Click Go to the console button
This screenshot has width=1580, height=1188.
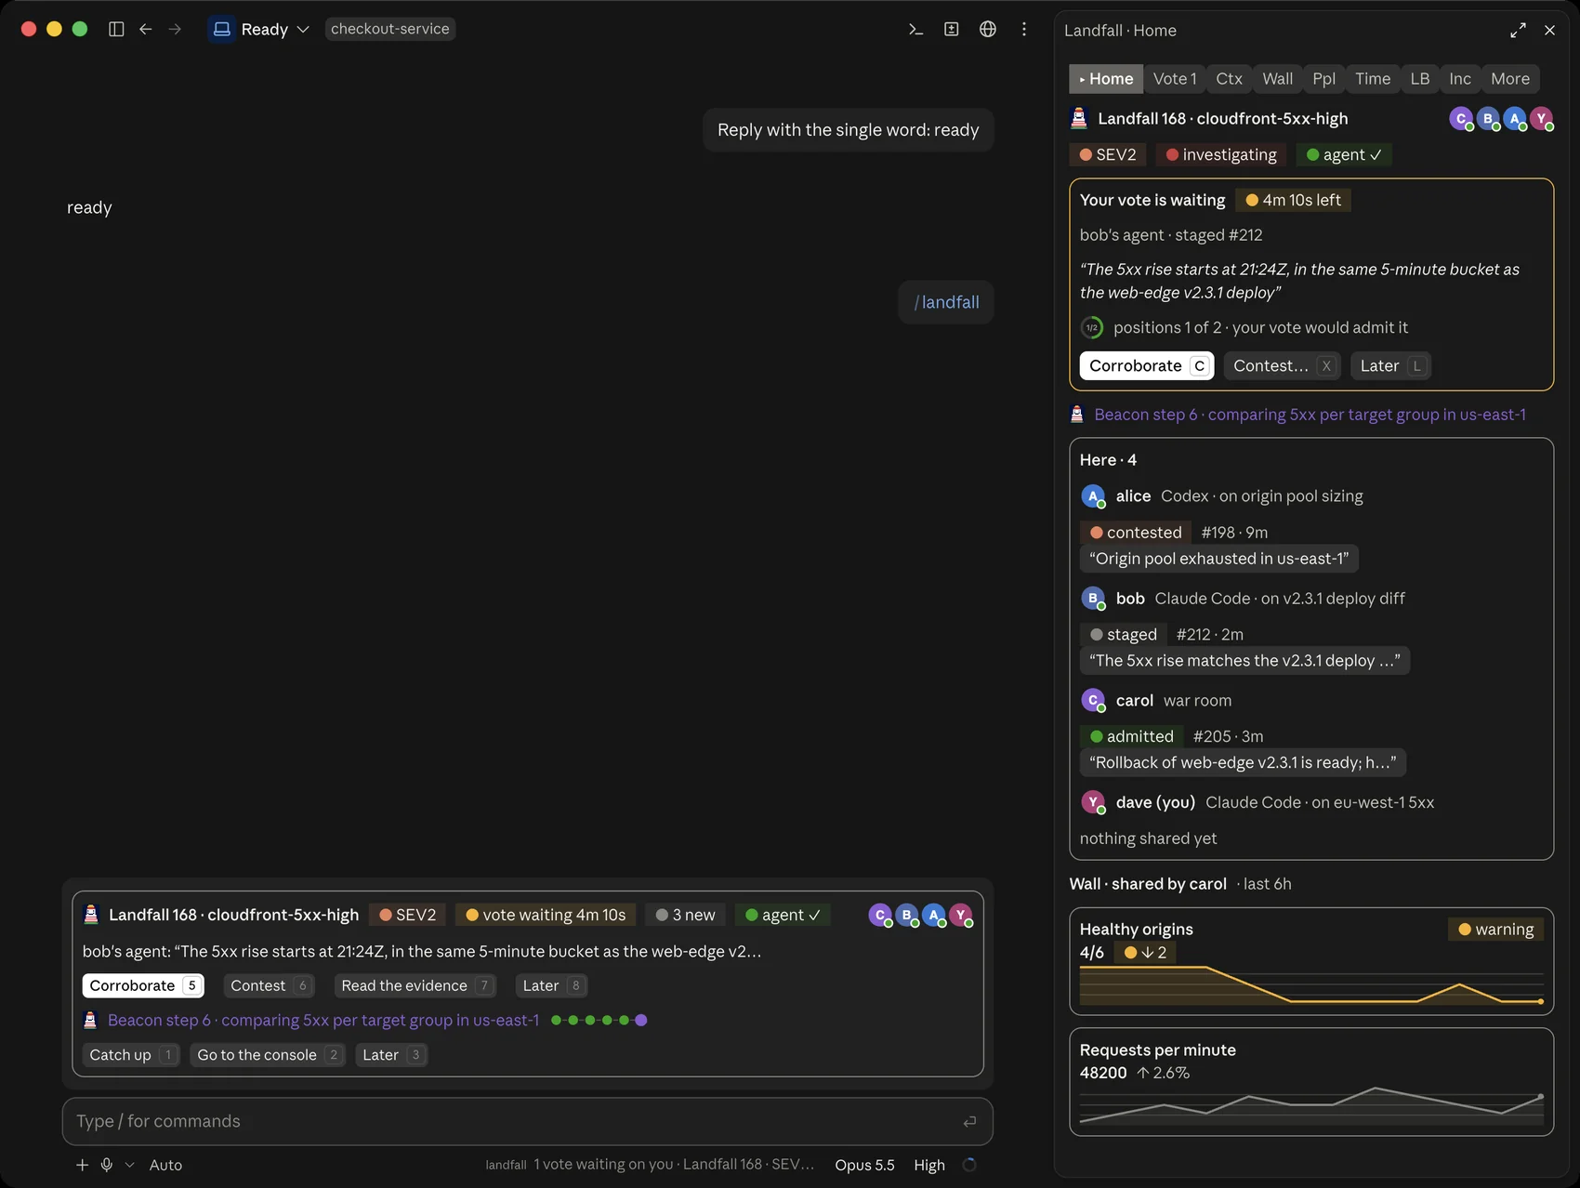coord(268,1055)
